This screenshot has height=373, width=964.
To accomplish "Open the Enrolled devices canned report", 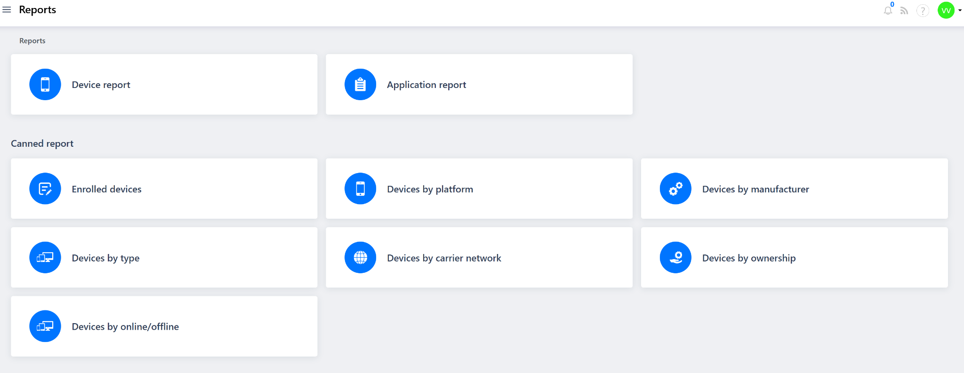I will (106, 189).
